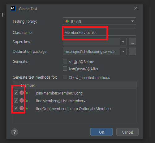Image resolution: width=155 pixels, height=143 pixels.
Task: Uncheck the join(member:Member) method checkbox
Action: (16, 93)
